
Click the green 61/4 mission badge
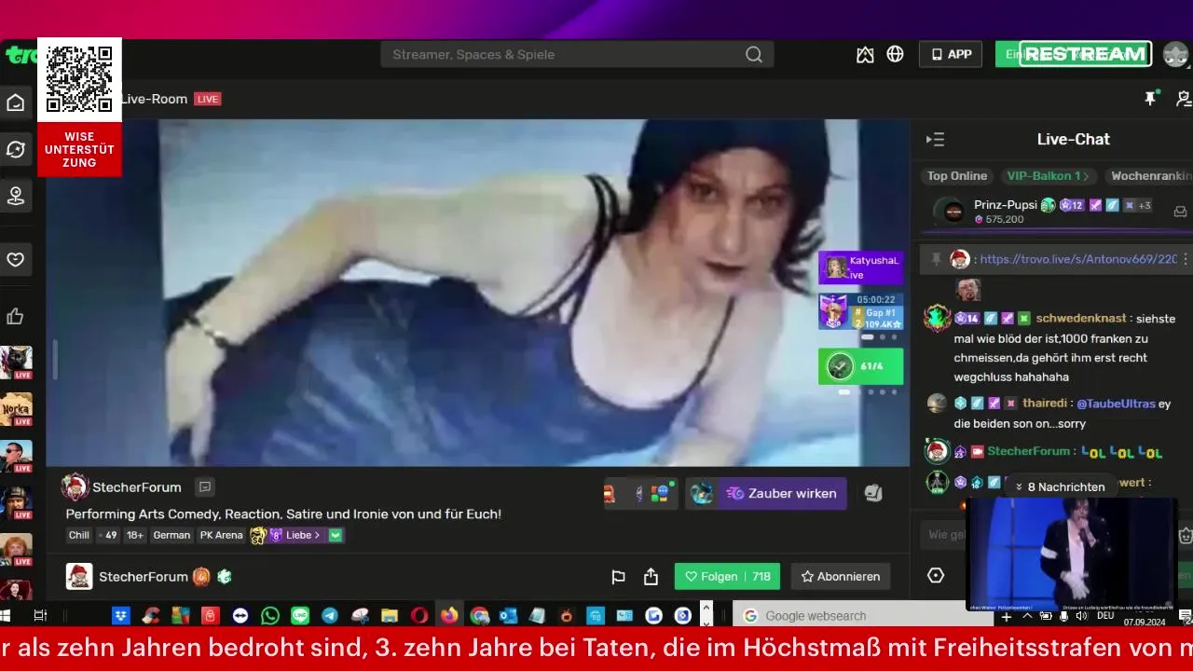[860, 366]
